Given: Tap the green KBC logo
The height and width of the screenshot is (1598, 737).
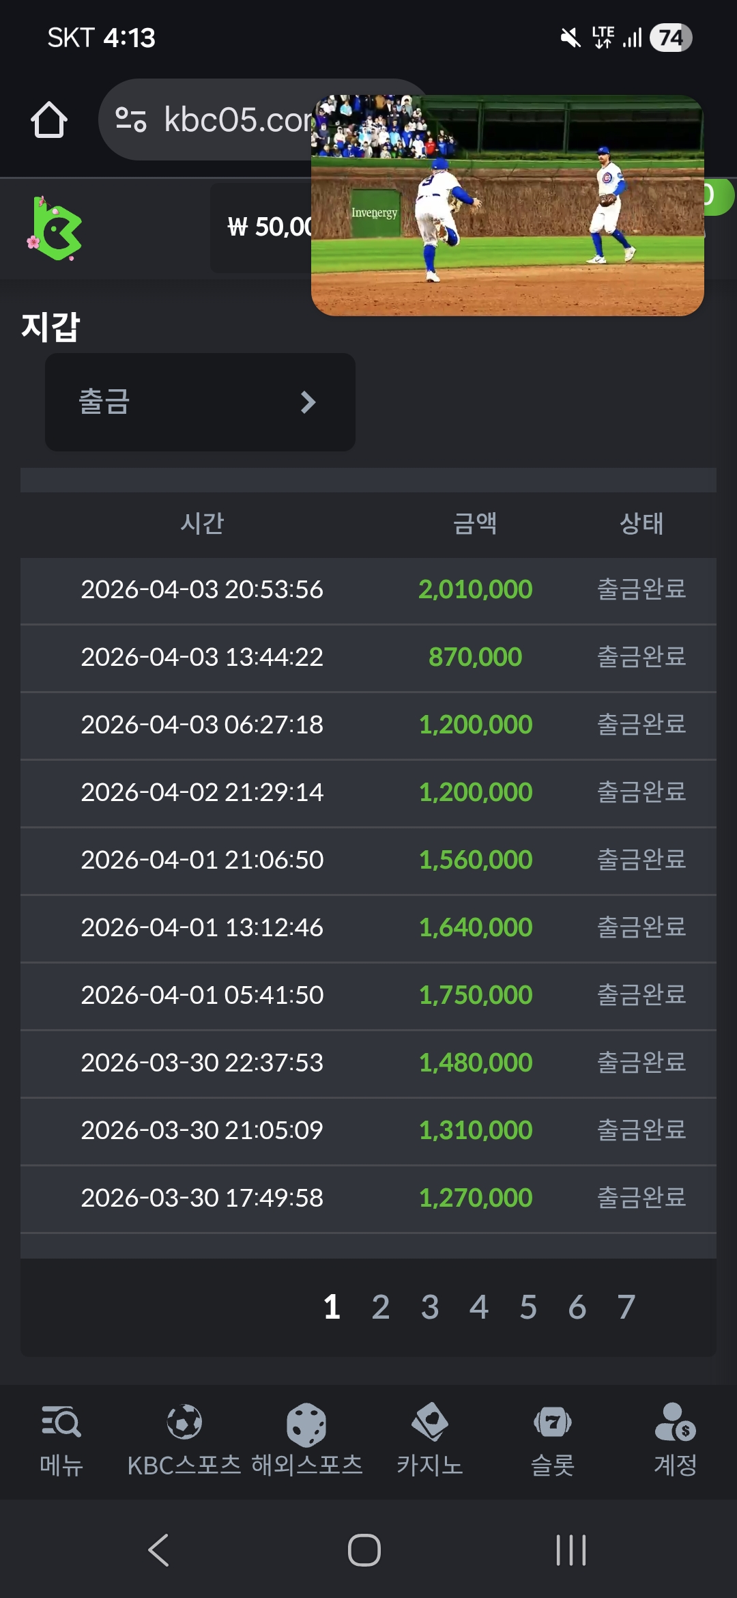Looking at the screenshot, I should coord(56,229).
